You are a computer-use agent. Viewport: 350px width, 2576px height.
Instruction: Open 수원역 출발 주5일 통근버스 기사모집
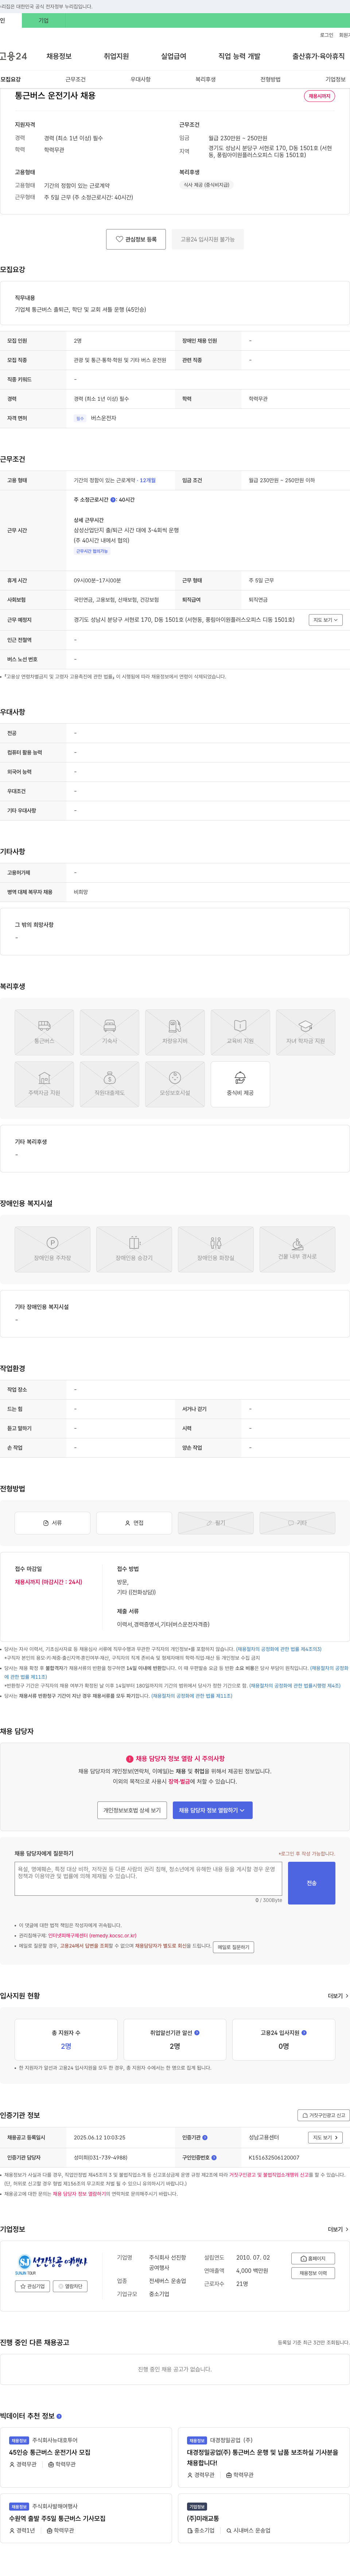coord(57,2518)
